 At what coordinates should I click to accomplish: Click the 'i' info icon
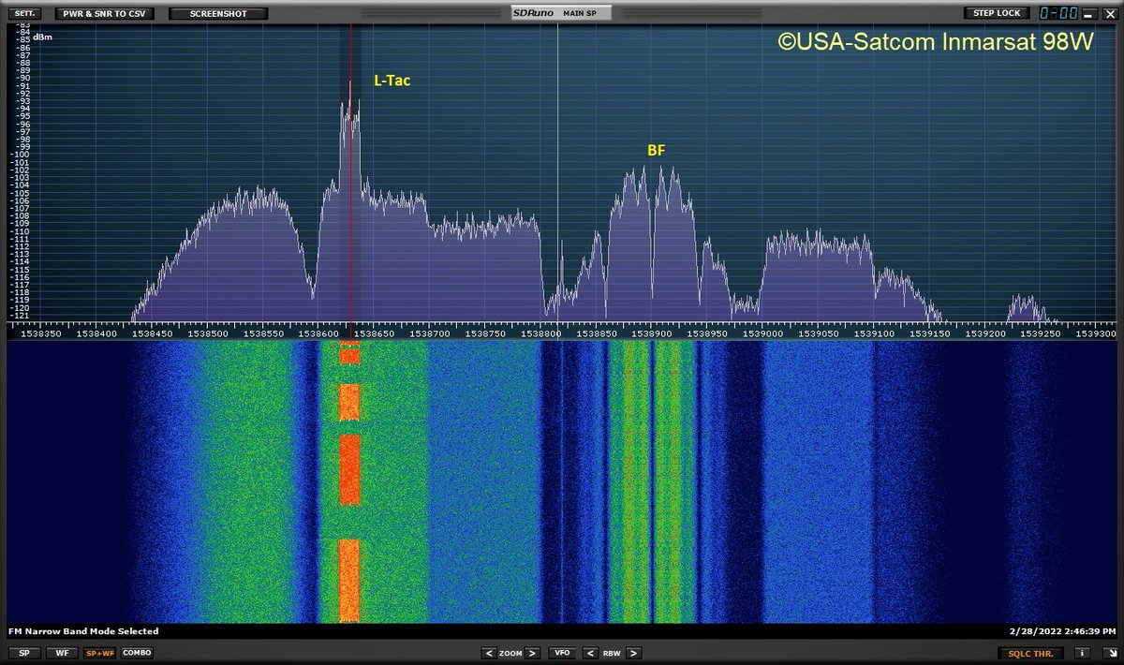click(x=1083, y=653)
